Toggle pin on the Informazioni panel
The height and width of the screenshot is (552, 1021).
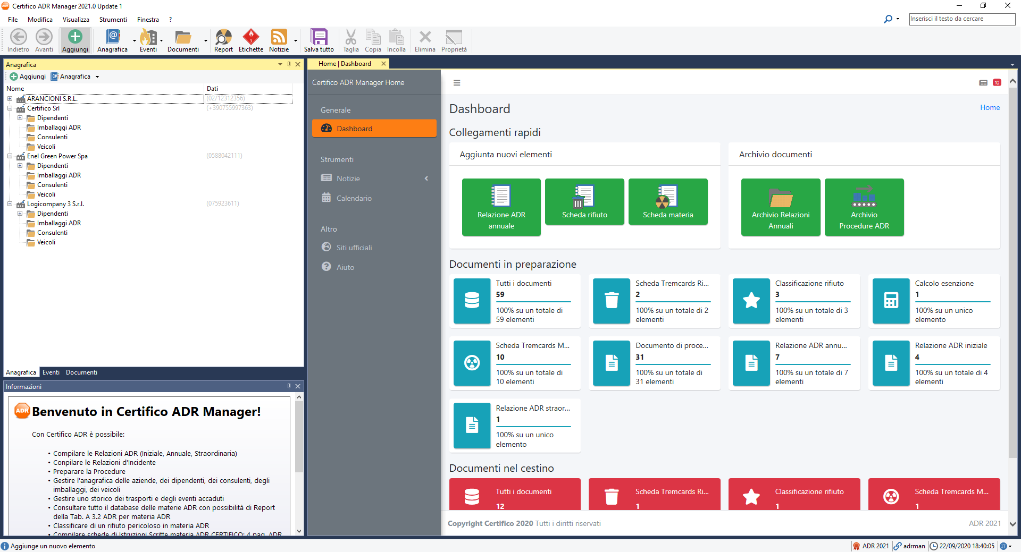[x=289, y=386]
